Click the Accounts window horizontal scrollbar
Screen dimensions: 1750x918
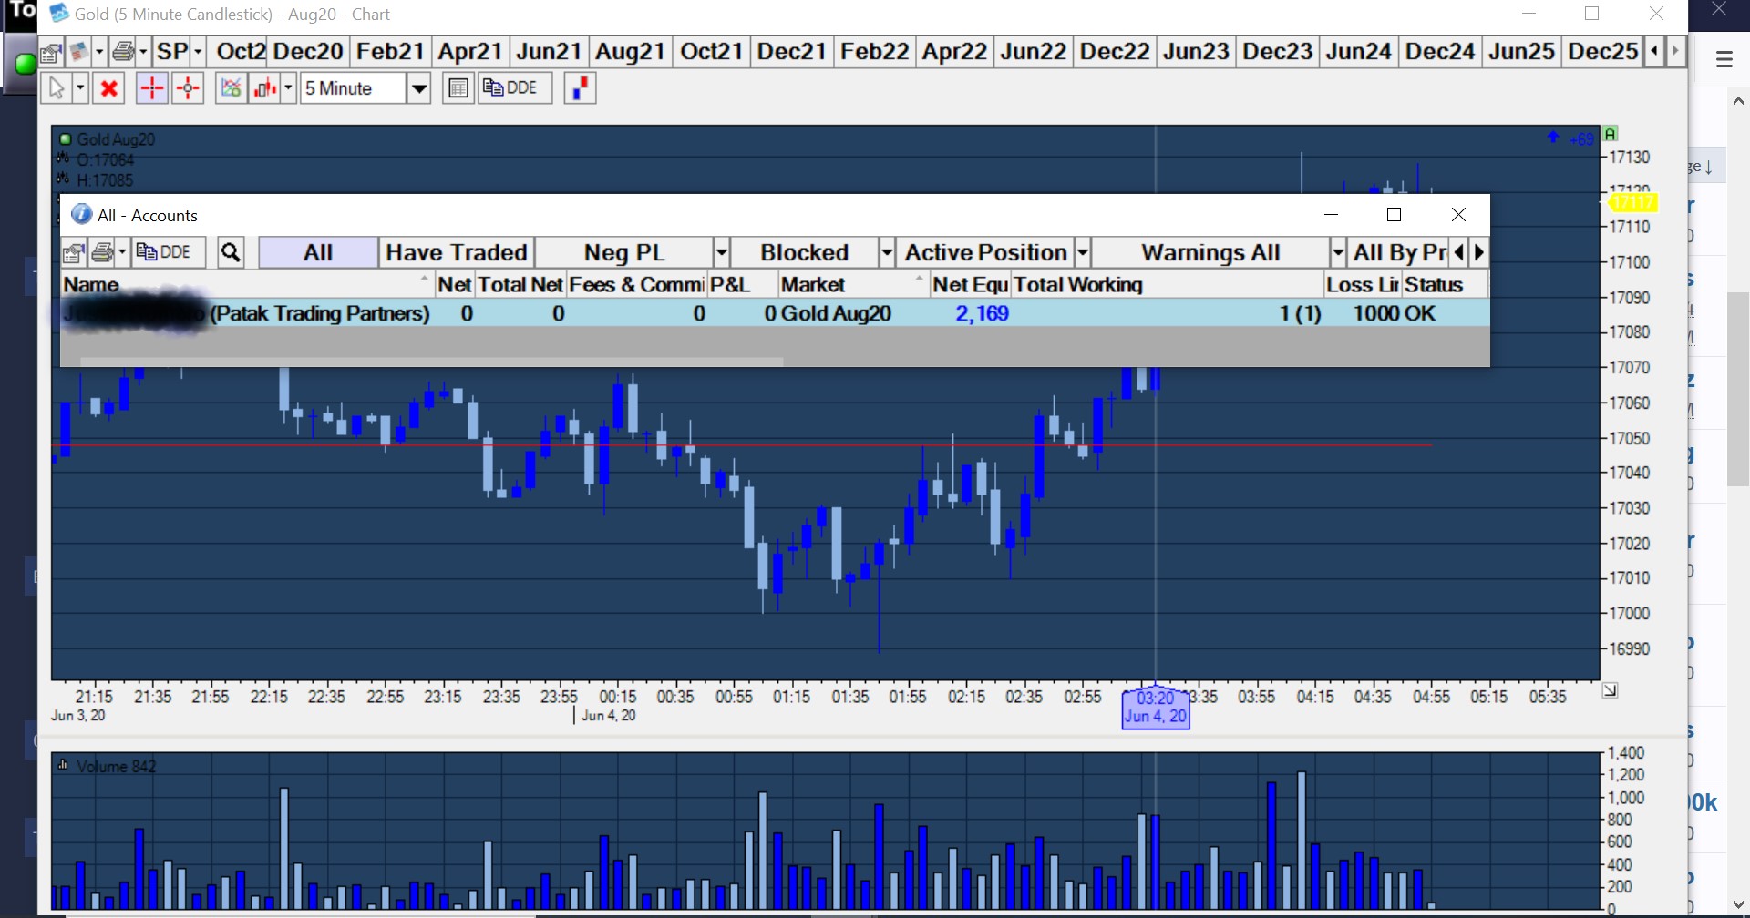point(431,362)
